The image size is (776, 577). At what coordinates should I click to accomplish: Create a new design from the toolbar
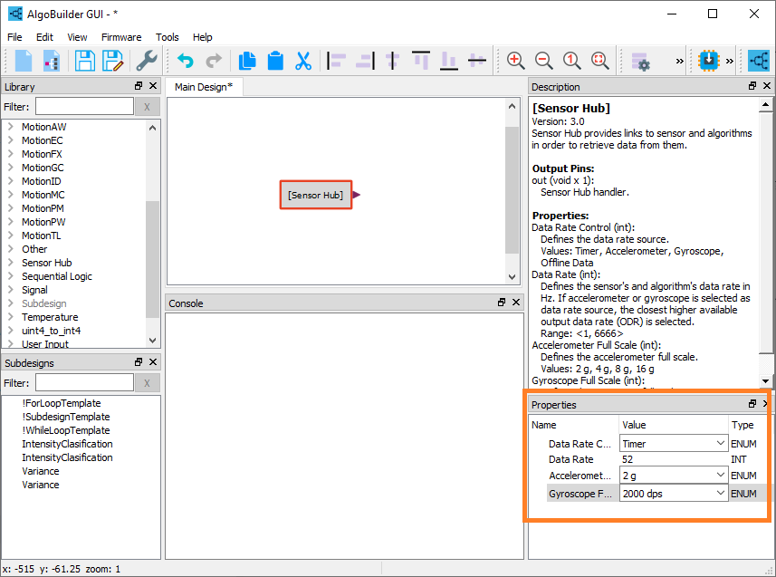[x=24, y=61]
